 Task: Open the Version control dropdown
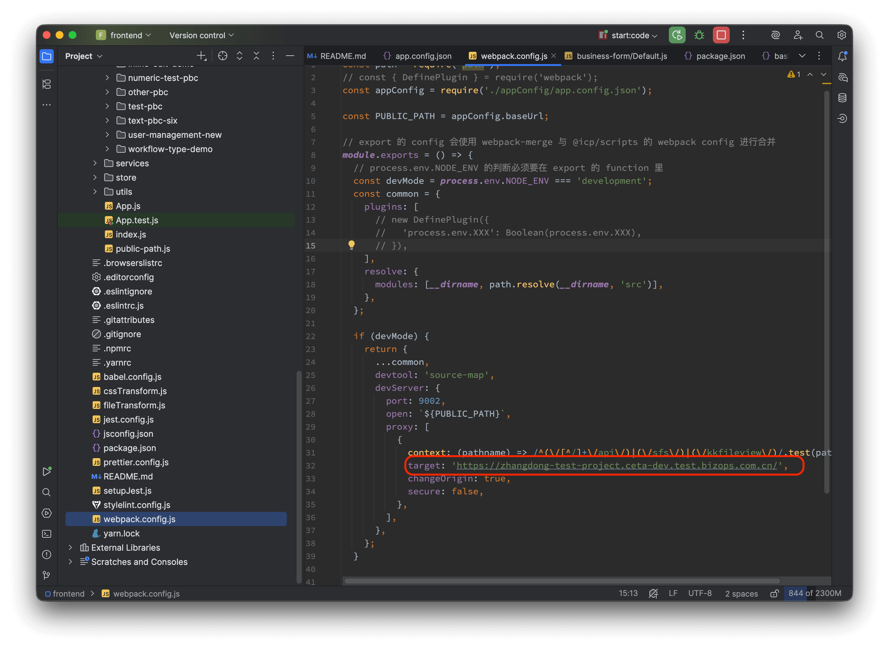point(202,35)
